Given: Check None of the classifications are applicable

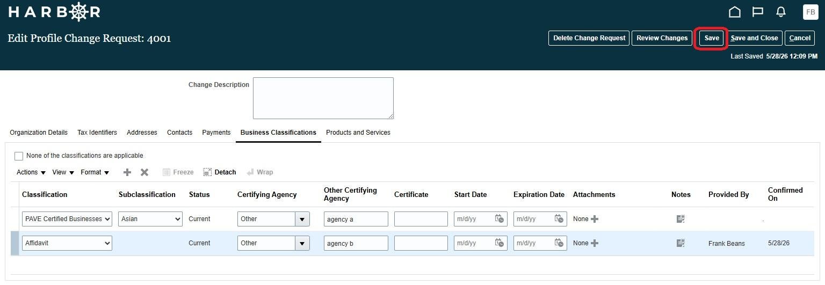Looking at the screenshot, I should tap(19, 156).
